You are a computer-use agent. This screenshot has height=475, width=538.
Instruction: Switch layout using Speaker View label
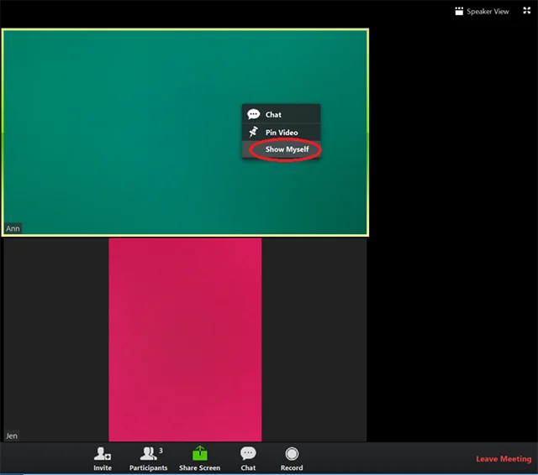[x=488, y=12]
